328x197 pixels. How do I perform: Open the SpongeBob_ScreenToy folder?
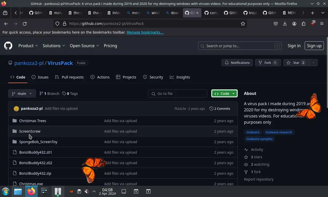coord(38,142)
